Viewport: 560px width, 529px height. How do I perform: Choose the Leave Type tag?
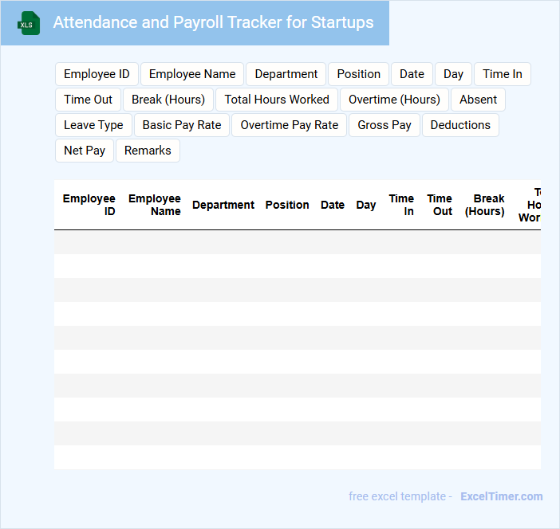click(93, 125)
